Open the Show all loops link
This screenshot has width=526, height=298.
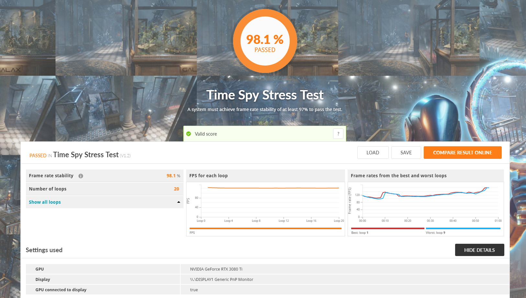(45, 202)
